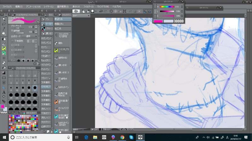The image size is (252, 141).
Task: Adjust saturation S slider
Action: coord(167,16)
